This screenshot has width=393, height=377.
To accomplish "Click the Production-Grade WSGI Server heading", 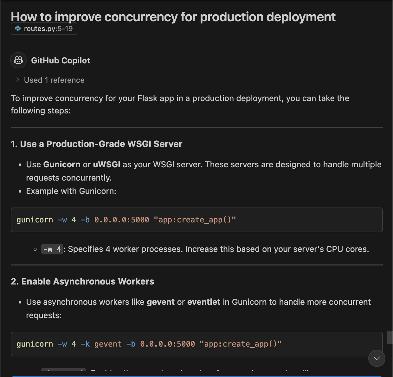I will [96, 144].
